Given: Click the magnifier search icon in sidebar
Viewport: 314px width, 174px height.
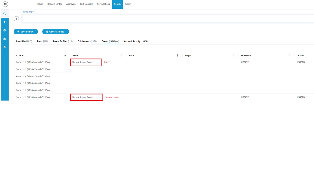Looking at the screenshot, I should tap(4, 14).
